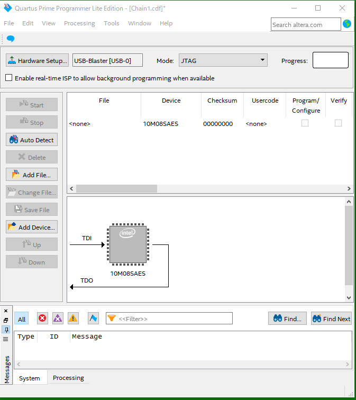Viewport: 356px width, 400px height.
Task: Show warning messages with the yellow triangle filter
Action: coord(73,319)
